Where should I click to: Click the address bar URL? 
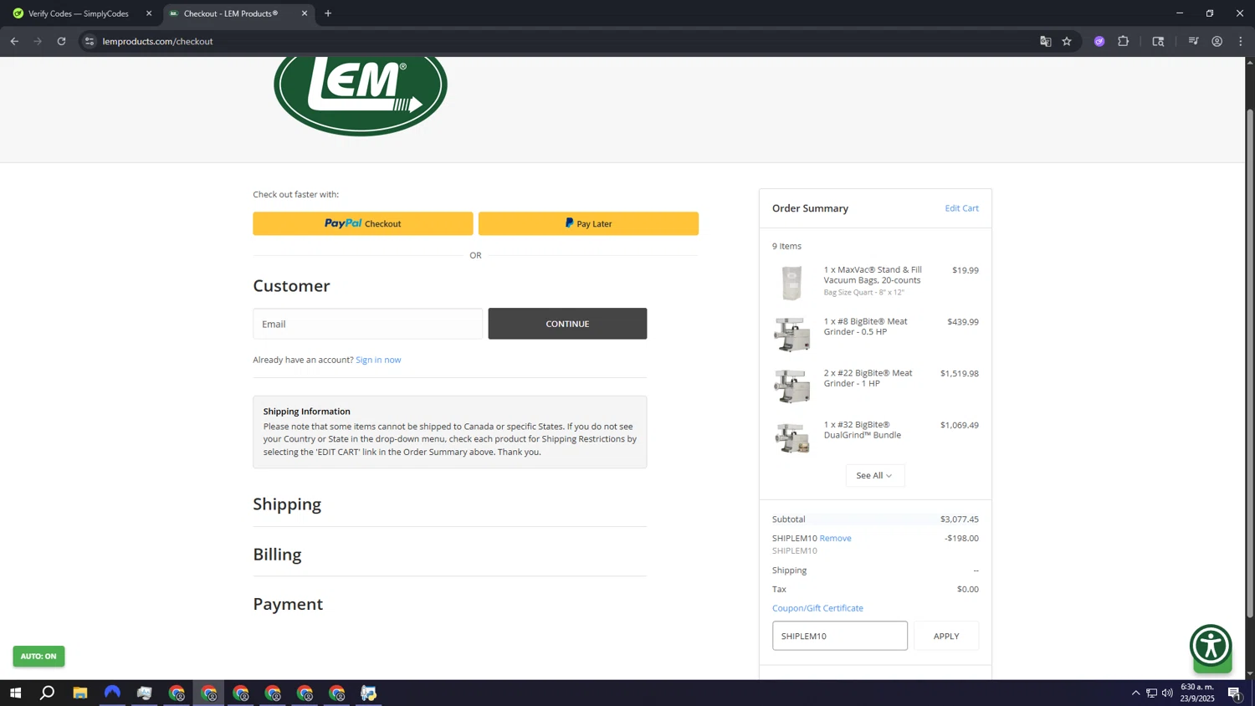tap(157, 41)
